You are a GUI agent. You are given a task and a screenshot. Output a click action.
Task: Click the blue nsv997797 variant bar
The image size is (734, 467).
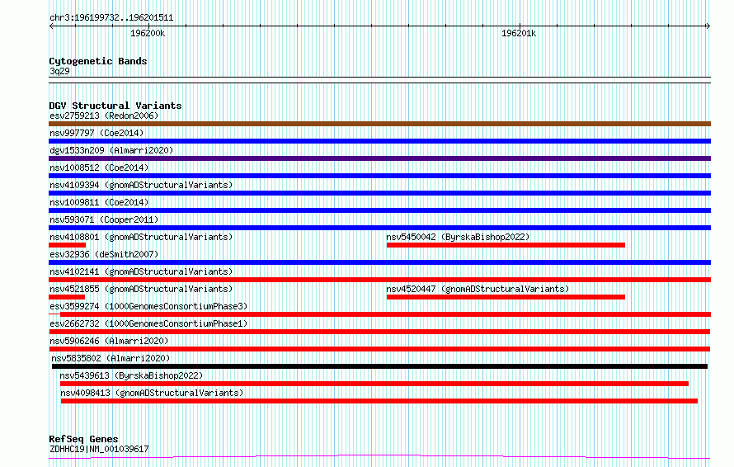tap(379, 141)
